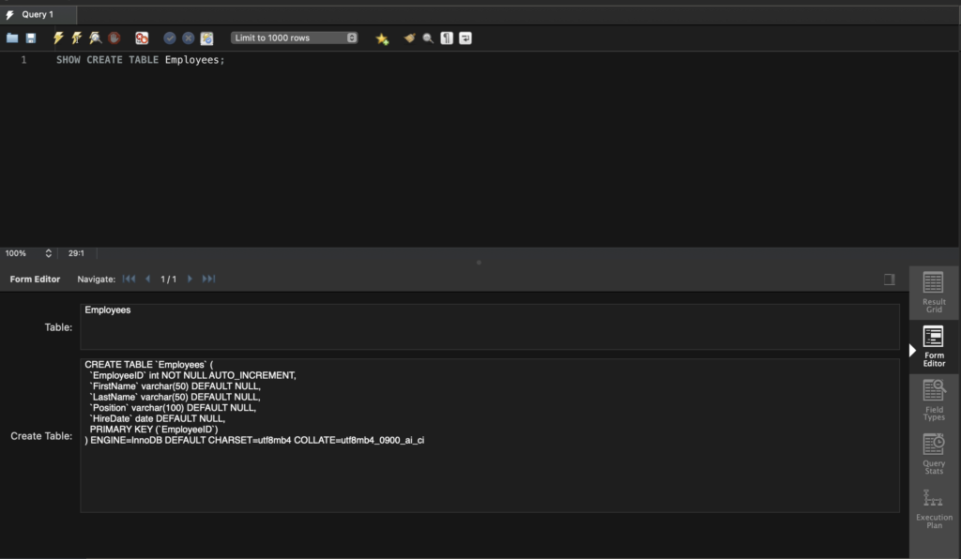Change the 100% zoom level stepper
This screenshot has height=559, width=961.
click(48, 253)
